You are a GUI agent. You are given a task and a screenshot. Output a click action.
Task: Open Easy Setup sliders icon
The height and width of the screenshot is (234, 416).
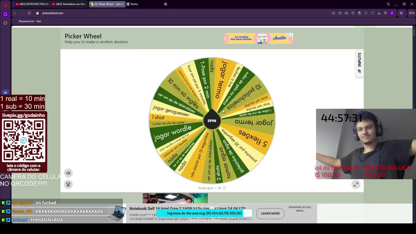click(x=385, y=13)
